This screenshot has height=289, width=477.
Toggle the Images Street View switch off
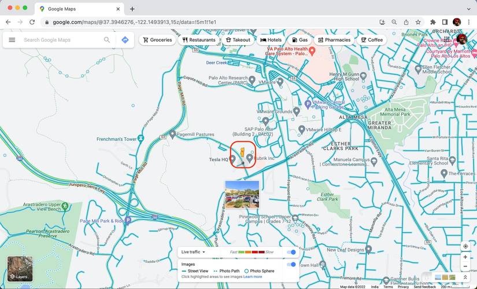click(x=291, y=264)
